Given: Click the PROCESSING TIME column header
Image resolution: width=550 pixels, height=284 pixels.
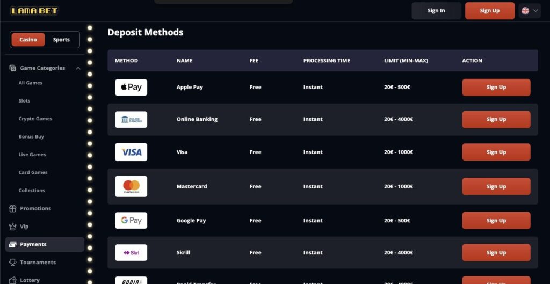Looking at the screenshot, I should (x=327, y=61).
